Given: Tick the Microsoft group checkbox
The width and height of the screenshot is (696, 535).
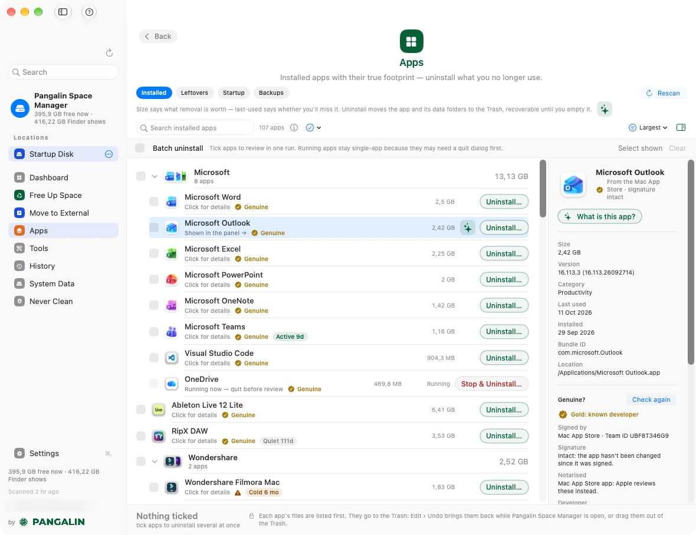Looking at the screenshot, I should pyautogui.click(x=141, y=176).
